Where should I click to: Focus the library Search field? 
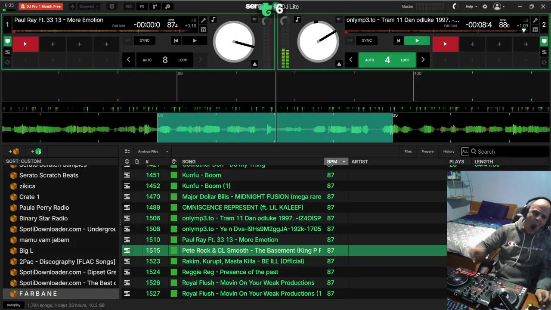510,152
